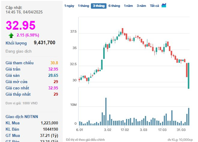Switch chart to 6 tháng
The height and width of the screenshot is (142, 198).
click(x=114, y=6)
